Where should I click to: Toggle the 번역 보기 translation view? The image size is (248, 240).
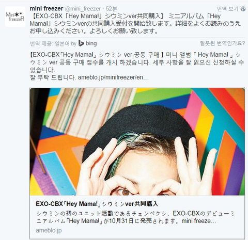click(x=227, y=9)
